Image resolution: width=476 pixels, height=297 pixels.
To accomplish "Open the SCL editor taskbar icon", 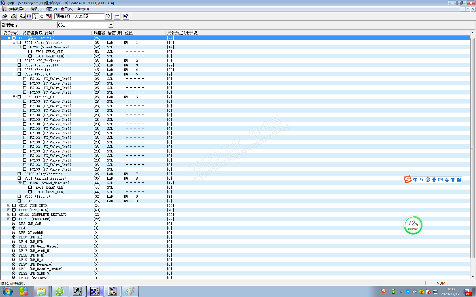I will pyautogui.click(x=112, y=291).
